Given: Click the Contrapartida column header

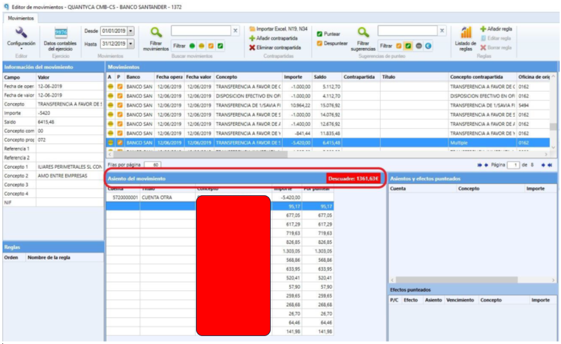Looking at the screenshot, I should [x=361, y=77].
